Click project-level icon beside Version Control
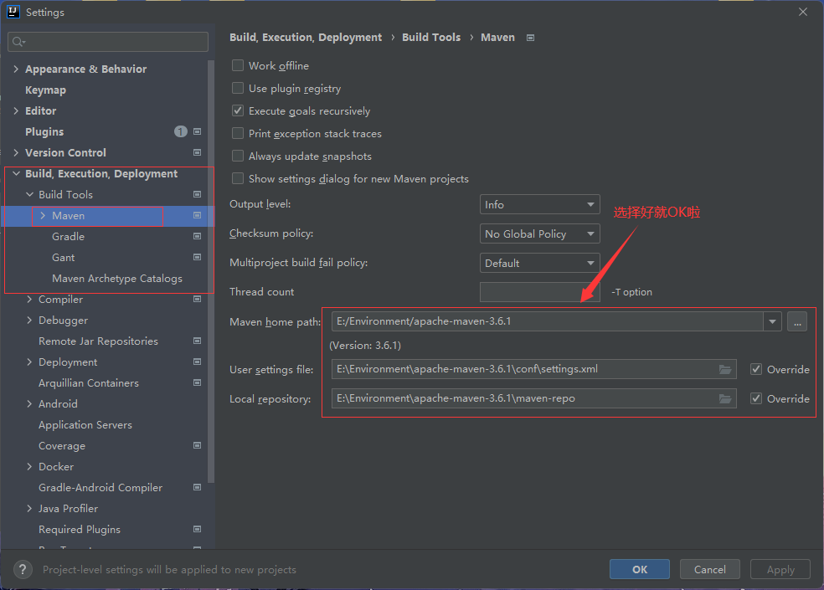Image resolution: width=824 pixels, height=590 pixels. pyautogui.click(x=197, y=152)
